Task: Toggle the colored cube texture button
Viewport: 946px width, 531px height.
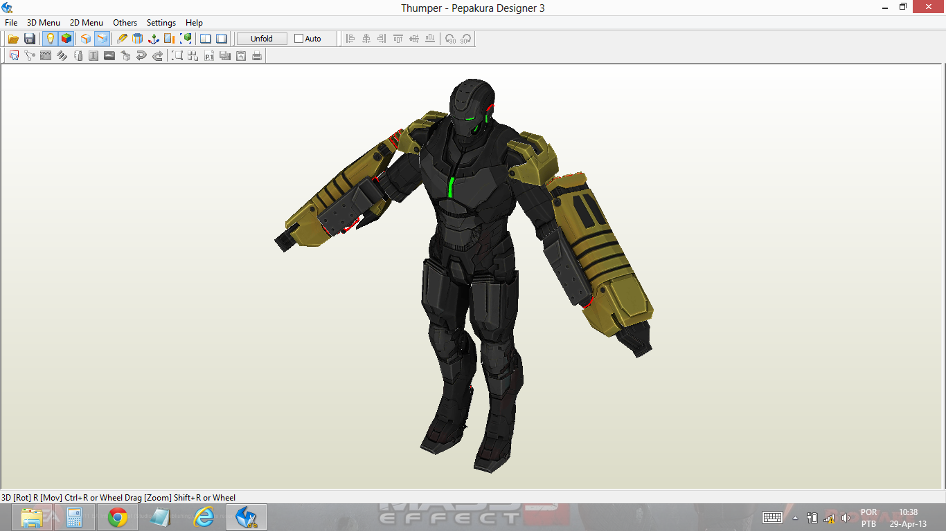Action: (66, 39)
